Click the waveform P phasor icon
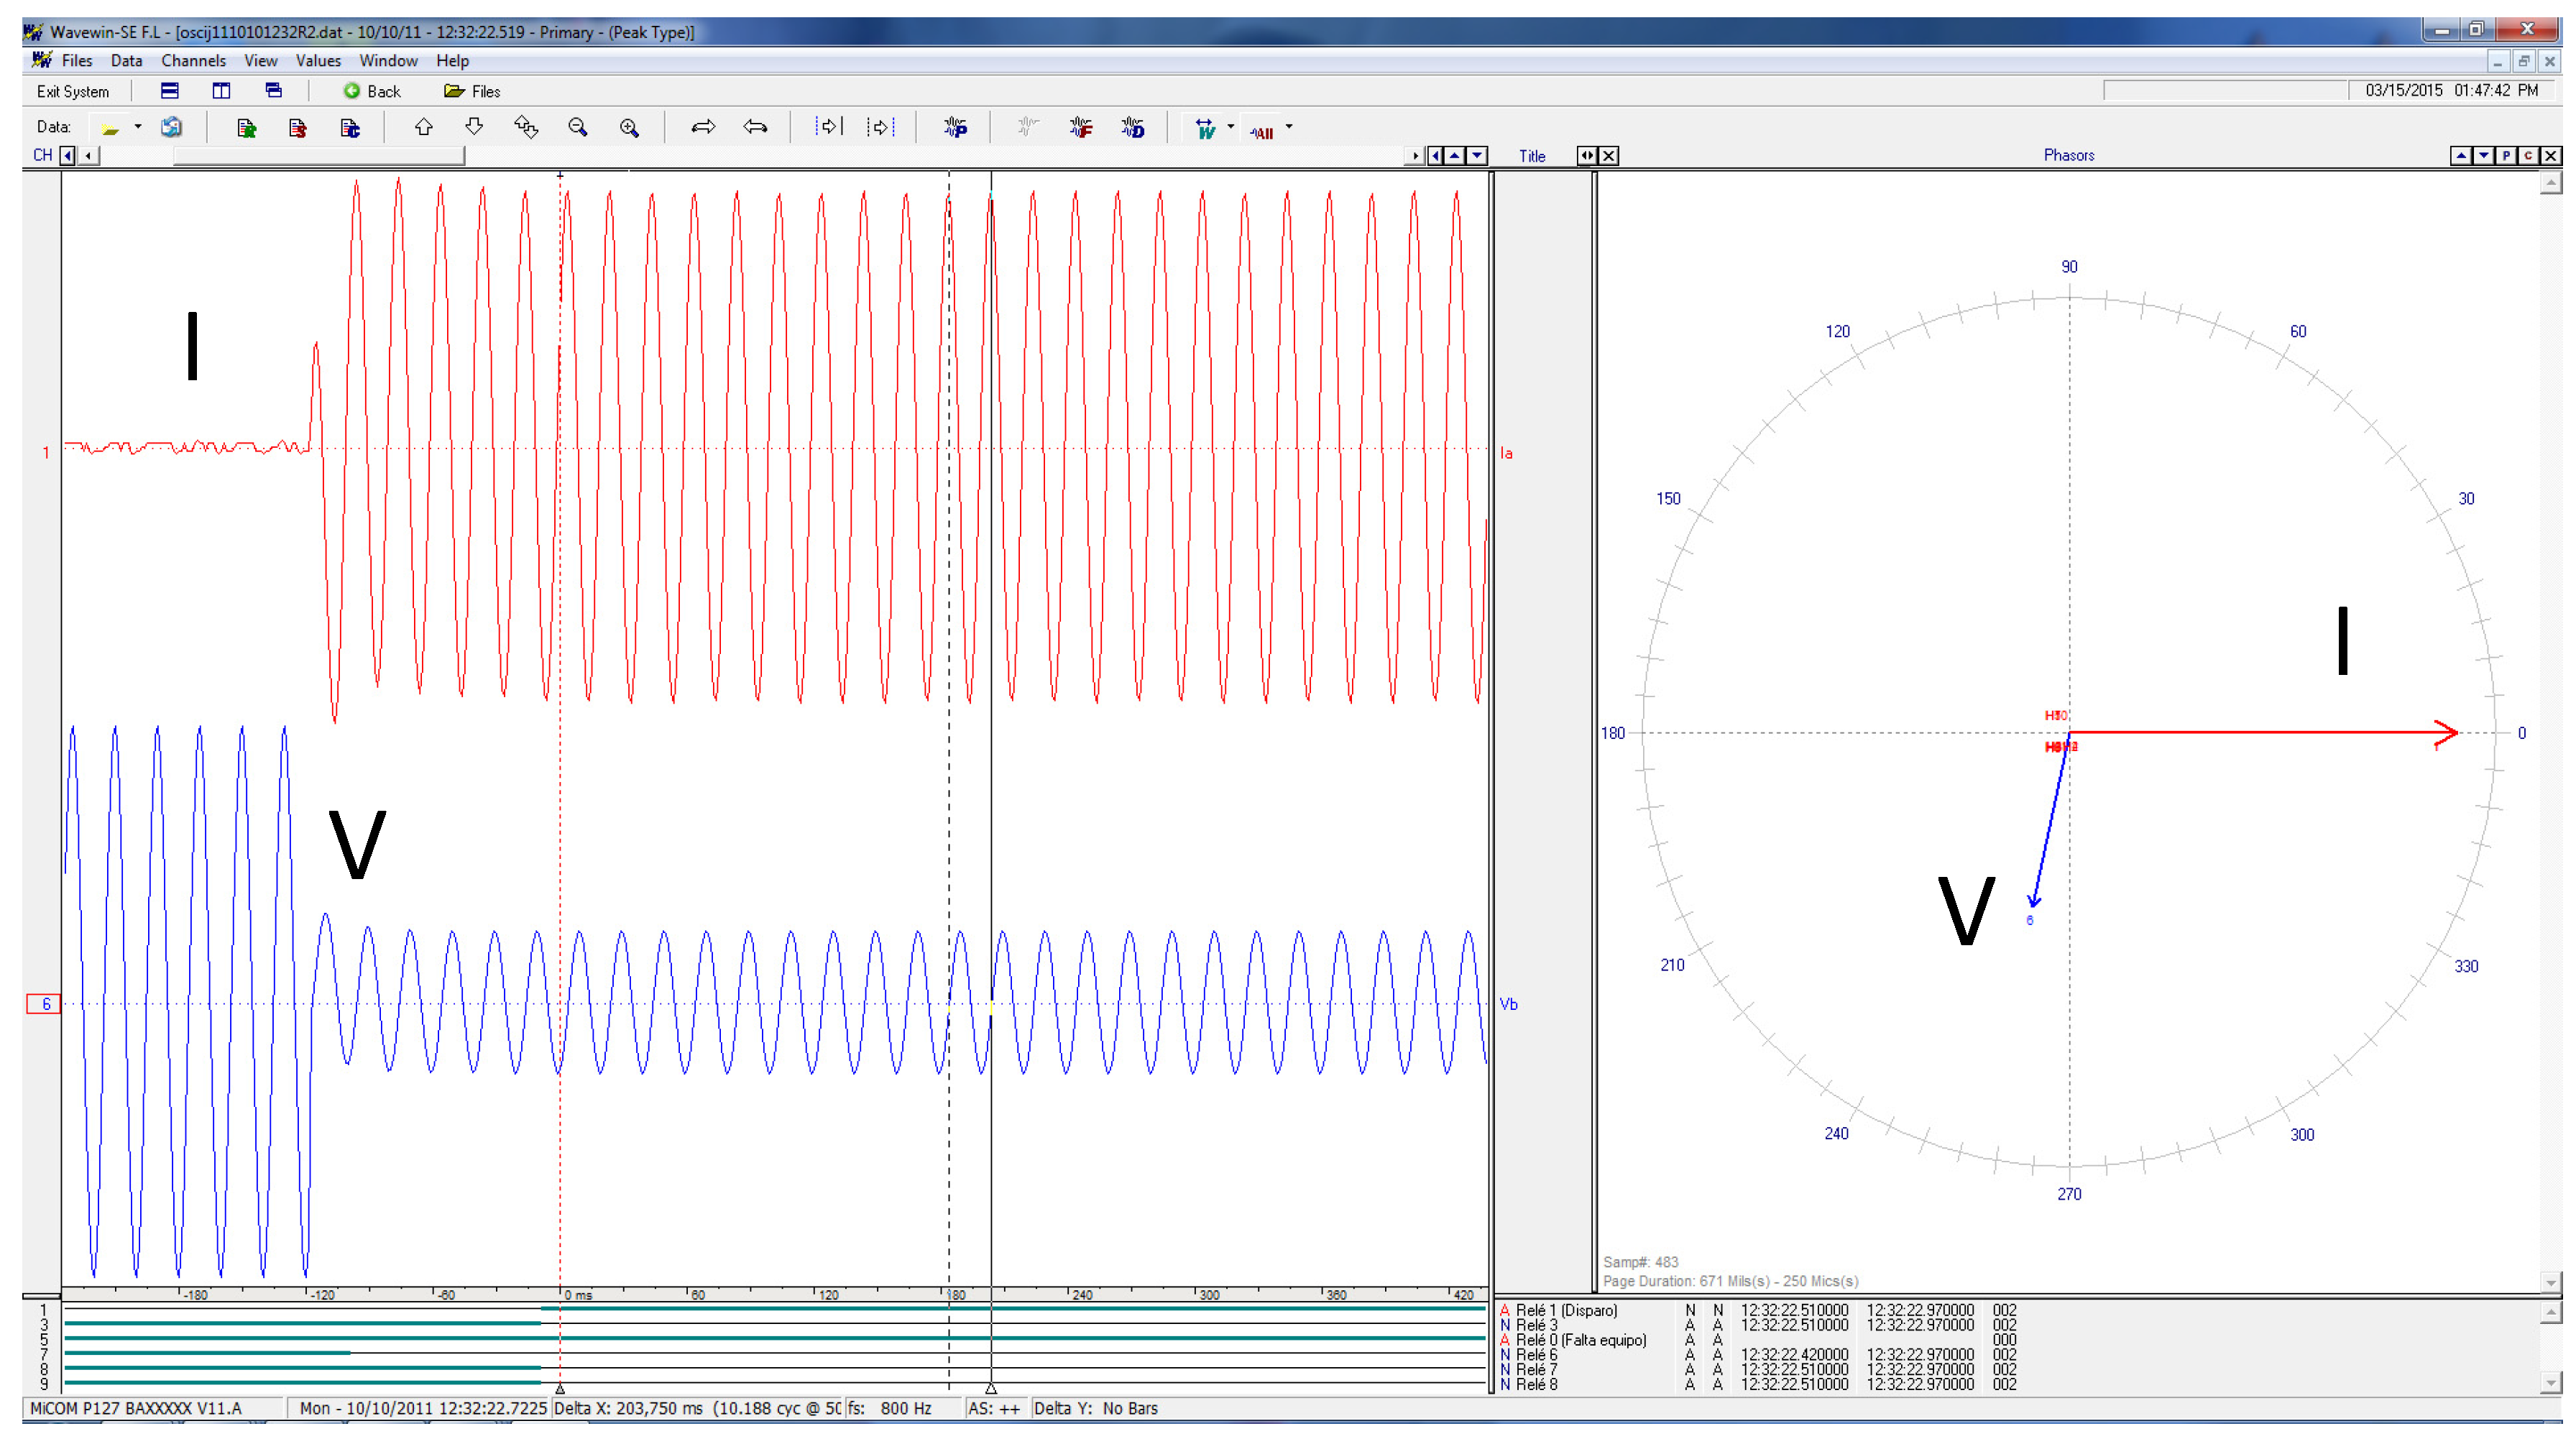The height and width of the screenshot is (1439, 2576). click(955, 127)
